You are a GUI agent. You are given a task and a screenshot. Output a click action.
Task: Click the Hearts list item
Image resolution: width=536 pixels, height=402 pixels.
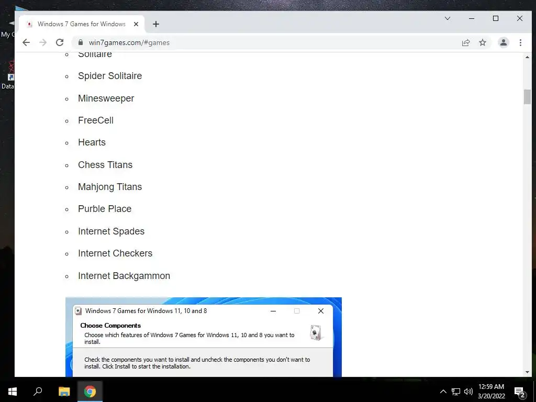[92, 142]
